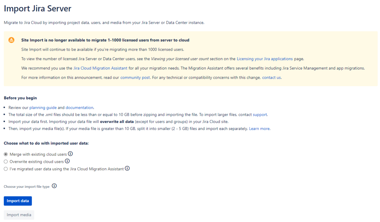
Task: Click the orange warning icon in the notice banner
Action: point(12,40)
